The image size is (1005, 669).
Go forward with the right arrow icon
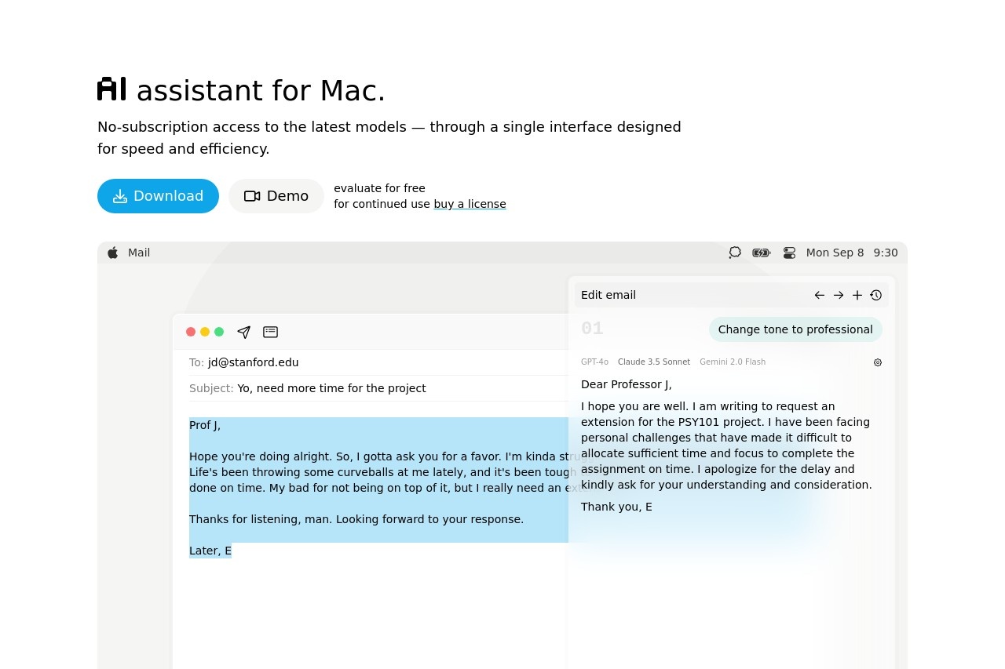pos(839,295)
